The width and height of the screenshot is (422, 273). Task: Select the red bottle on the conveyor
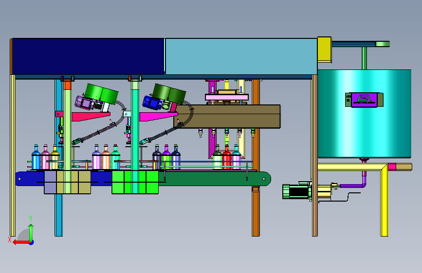[227, 158]
